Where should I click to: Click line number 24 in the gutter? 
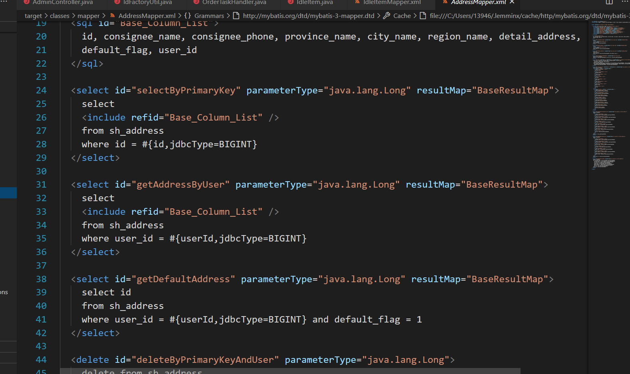[x=41, y=91]
